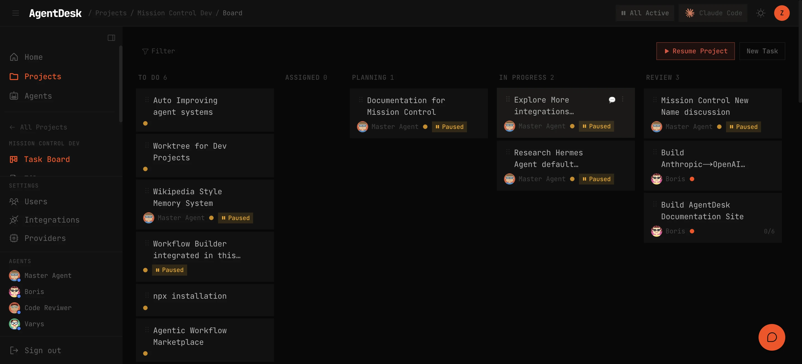802x364 pixels.
Task: Click Paused badge on Wikipedia Style card
Action: pos(235,218)
